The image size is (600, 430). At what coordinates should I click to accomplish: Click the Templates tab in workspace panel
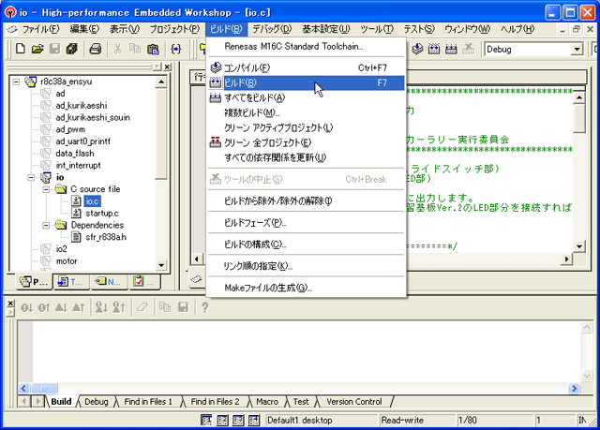tap(71, 282)
